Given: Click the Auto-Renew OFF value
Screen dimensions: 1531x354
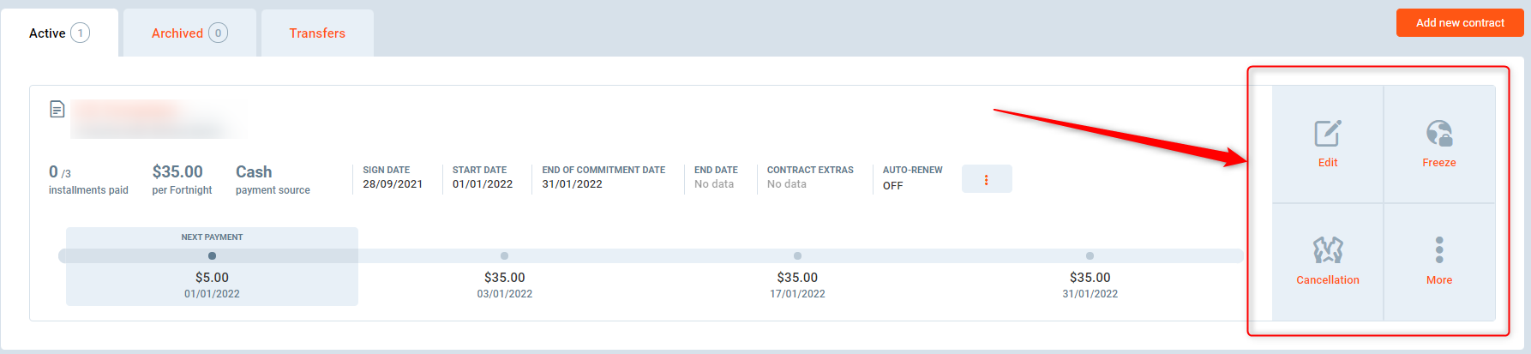Looking at the screenshot, I should click(x=892, y=186).
